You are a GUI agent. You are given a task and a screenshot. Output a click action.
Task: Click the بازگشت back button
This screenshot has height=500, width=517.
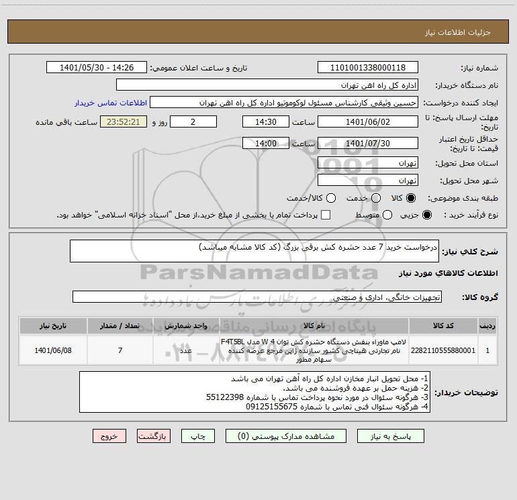click(x=154, y=436)
